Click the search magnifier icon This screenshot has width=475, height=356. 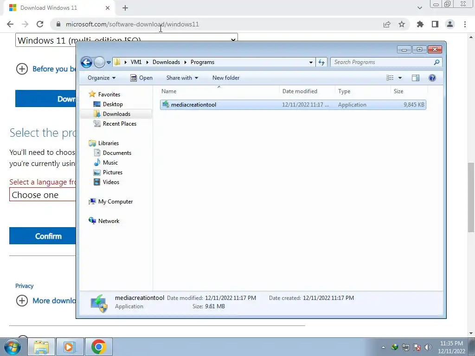pos(436,62)
